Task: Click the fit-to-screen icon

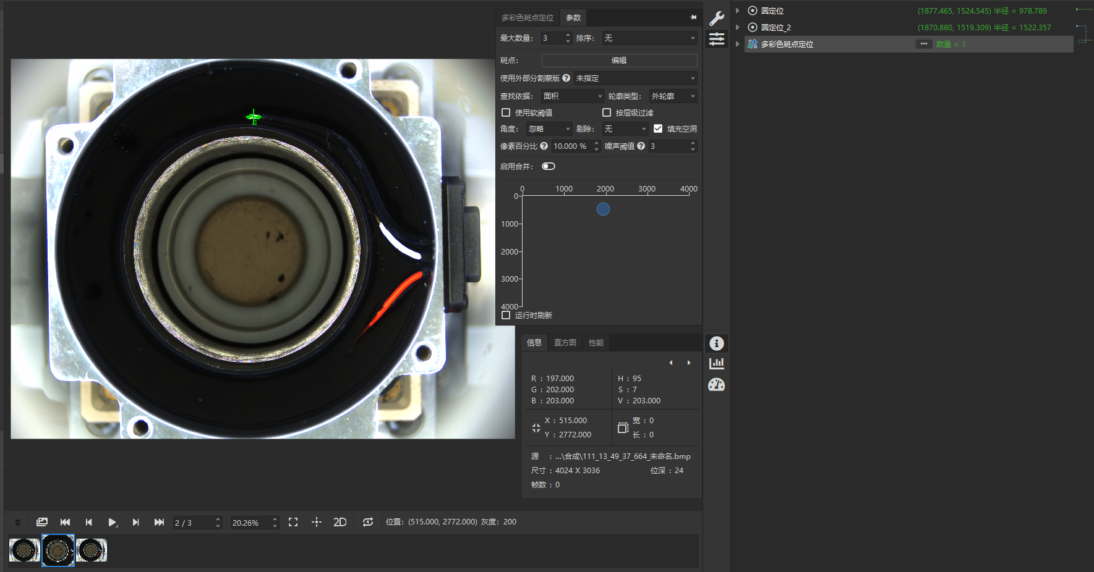Action: click(293, 523)
